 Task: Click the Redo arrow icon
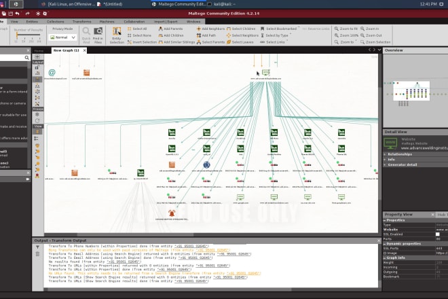(27, 14)
